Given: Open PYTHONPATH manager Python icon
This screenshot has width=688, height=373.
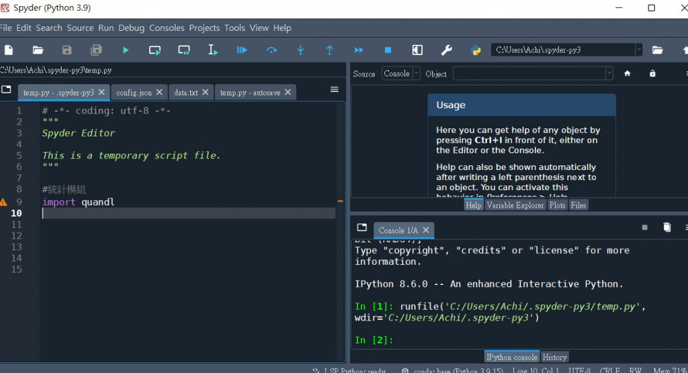Looking at the screenshot, I should point(476,50).
